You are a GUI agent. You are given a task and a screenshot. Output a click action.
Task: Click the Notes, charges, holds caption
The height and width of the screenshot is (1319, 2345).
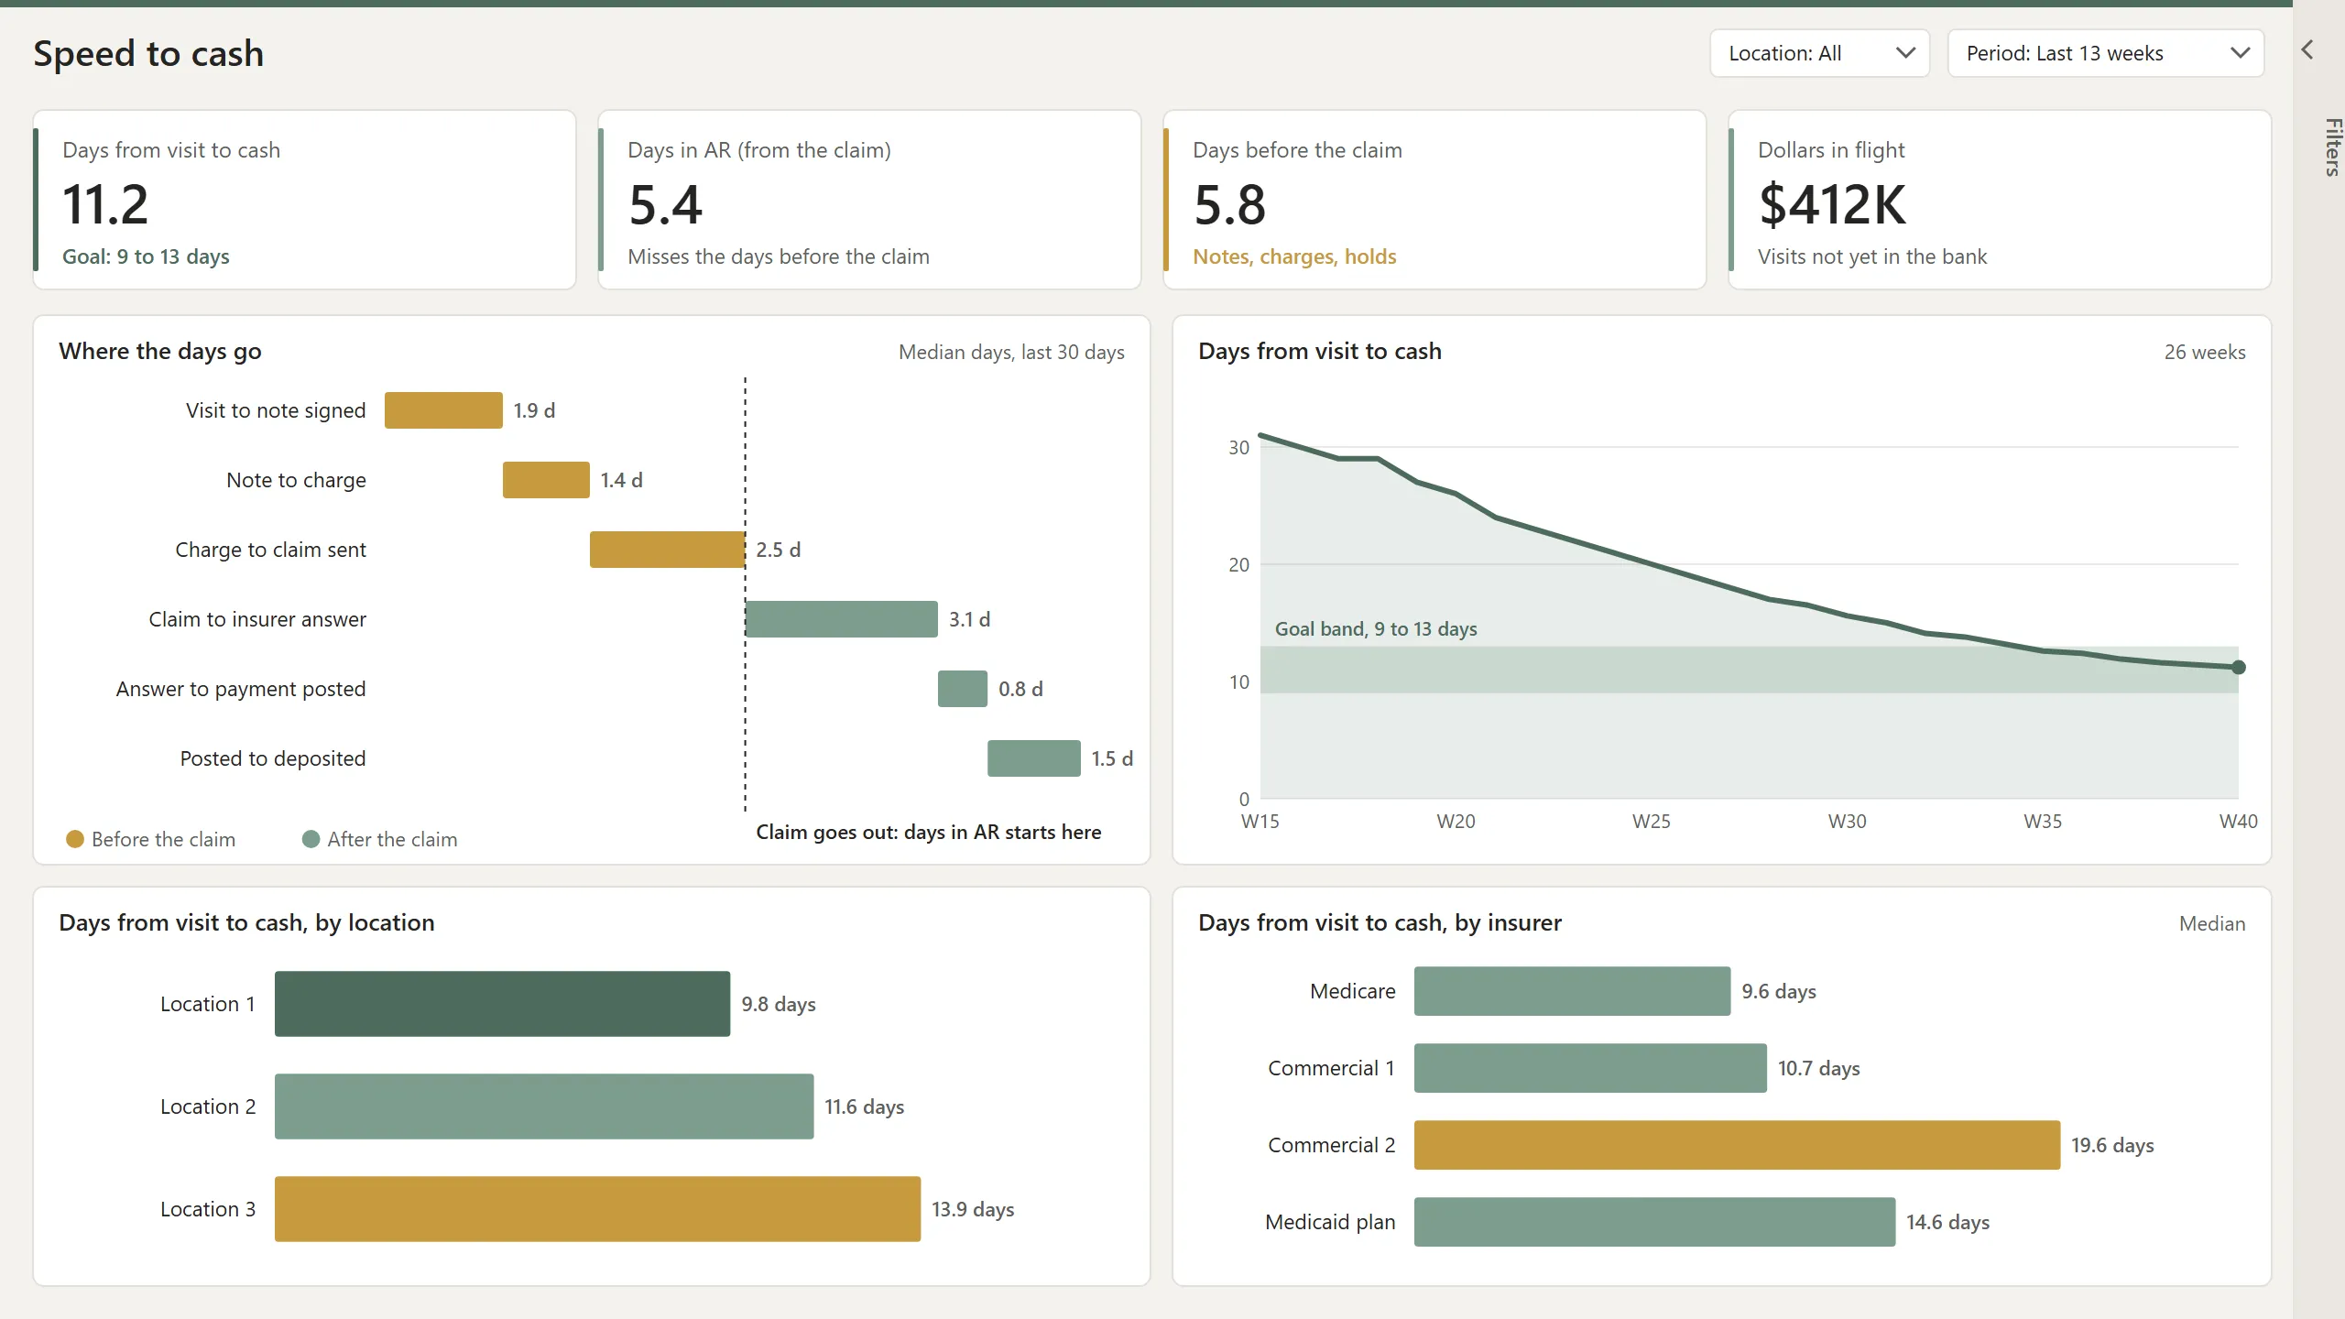tap(1294, 257)
